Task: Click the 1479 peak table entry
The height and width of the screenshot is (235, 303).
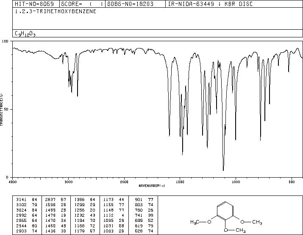Action: point(56,215)
